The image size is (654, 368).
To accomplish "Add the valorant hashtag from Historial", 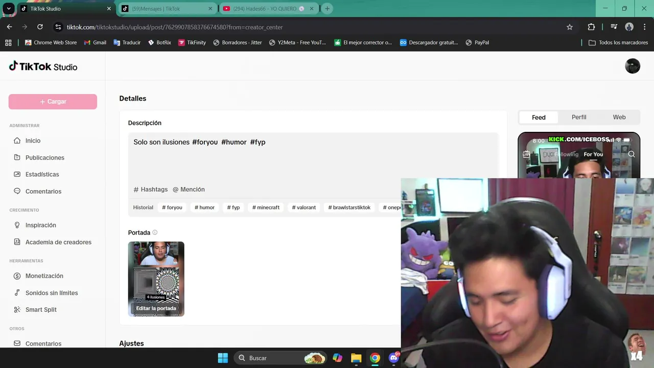I will [304, 208].
